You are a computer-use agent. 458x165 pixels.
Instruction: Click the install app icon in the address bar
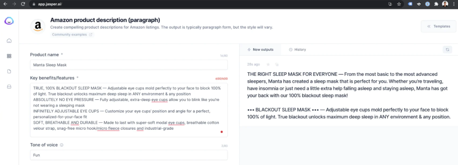(x=390, y=4)
